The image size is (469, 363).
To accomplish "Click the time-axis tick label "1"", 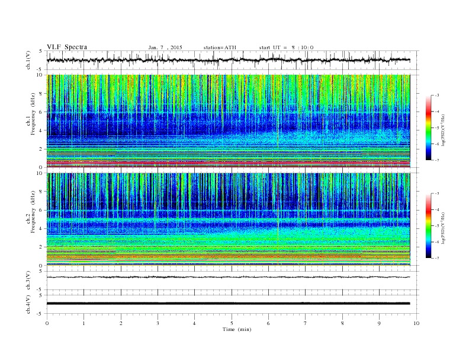I will (83, 323).
